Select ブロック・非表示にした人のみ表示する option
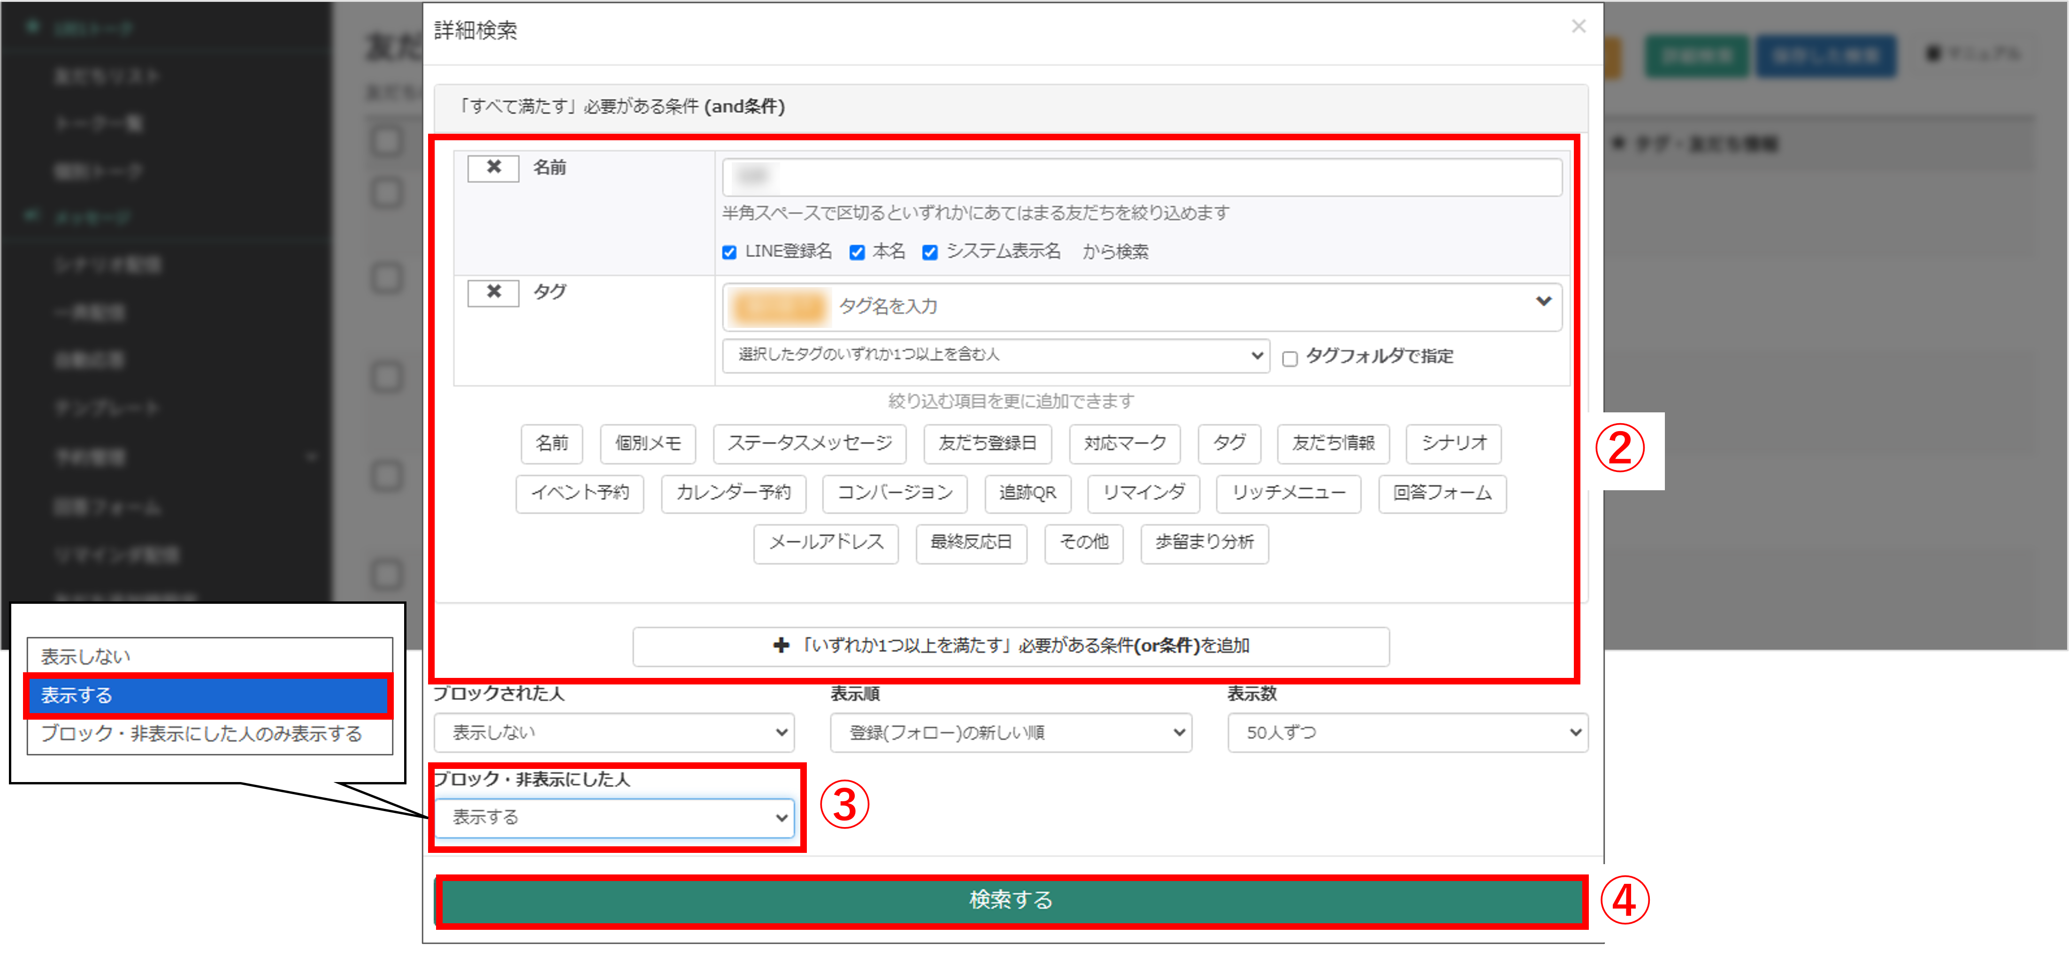2069x965 pixels. point(210,734)
